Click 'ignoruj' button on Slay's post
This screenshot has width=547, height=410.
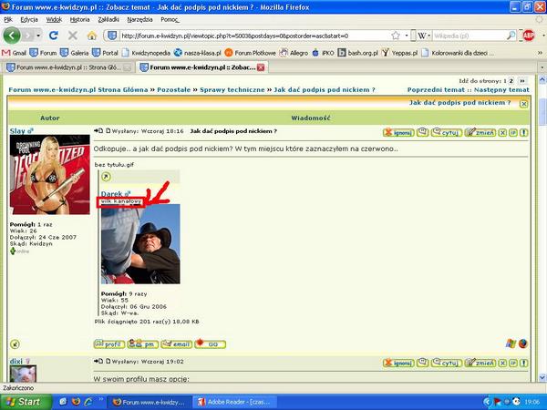(x=397, y=132)
